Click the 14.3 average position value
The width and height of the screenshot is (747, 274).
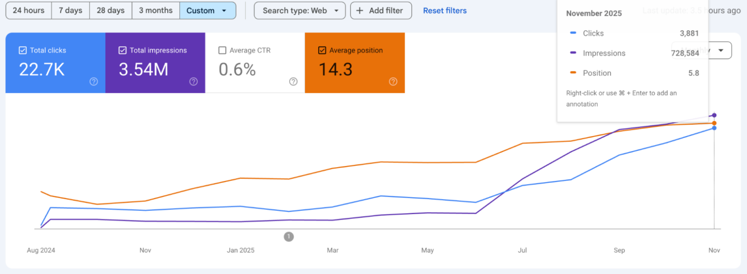[x=336, y=70]
